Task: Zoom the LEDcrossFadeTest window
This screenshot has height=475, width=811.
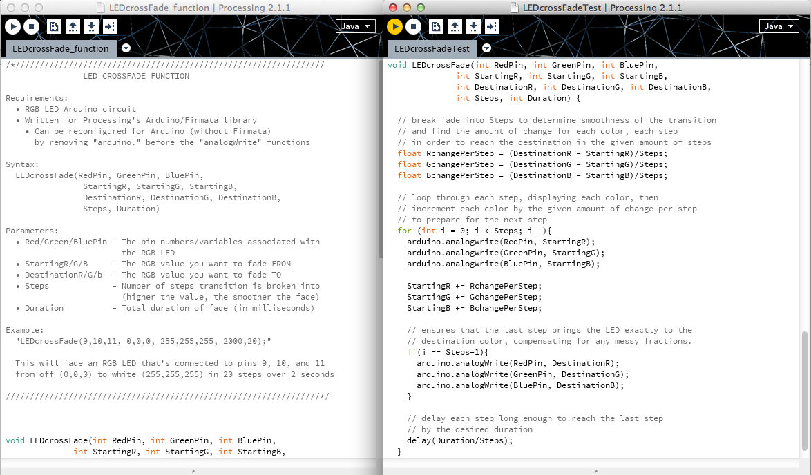Action: [x=421, y=8]
